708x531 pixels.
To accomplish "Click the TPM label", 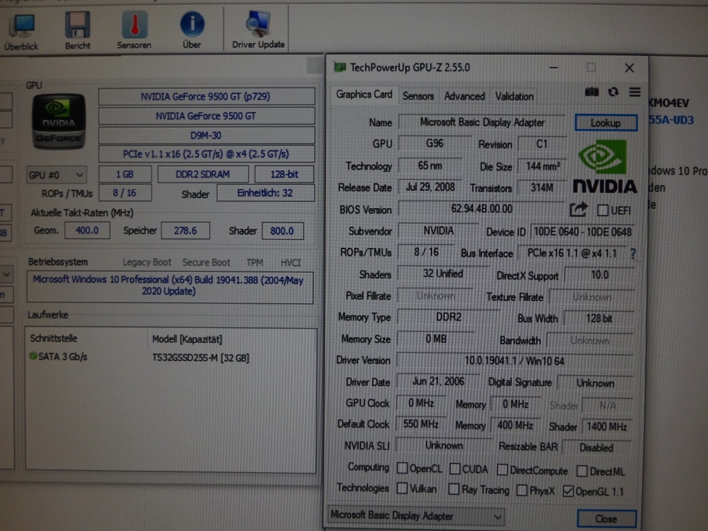I will pos(255,263).
